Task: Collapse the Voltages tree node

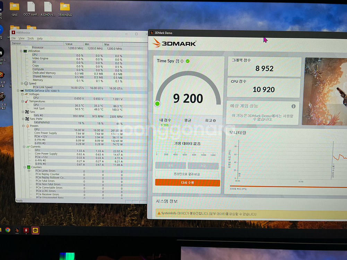Action: tap(22, 94)
